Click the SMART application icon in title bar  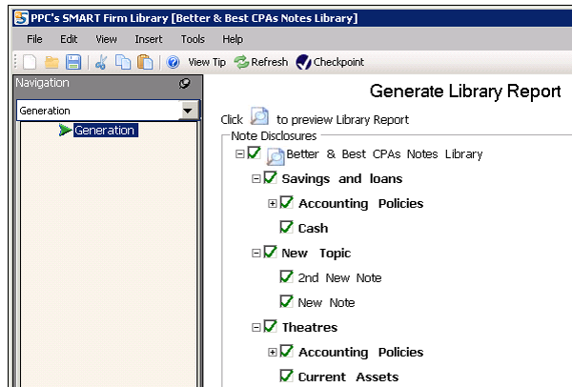coord(21,18)
